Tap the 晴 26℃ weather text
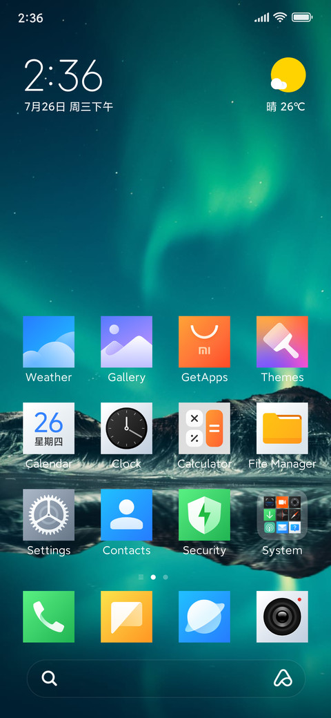The image size is (331, 718). [285, 107]
